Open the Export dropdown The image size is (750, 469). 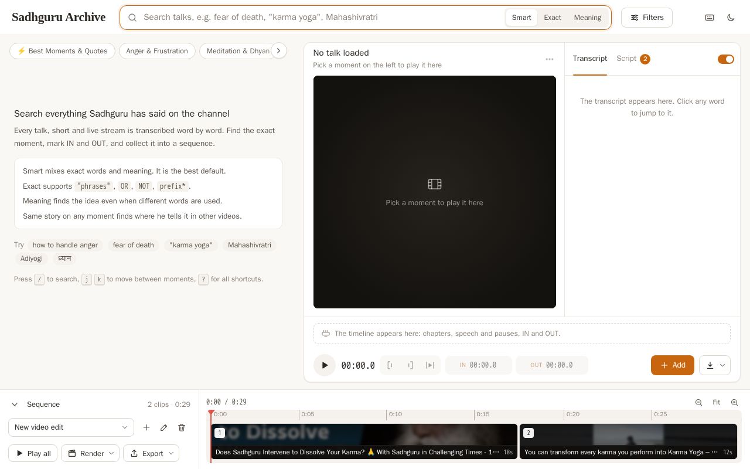coord(151,453)
